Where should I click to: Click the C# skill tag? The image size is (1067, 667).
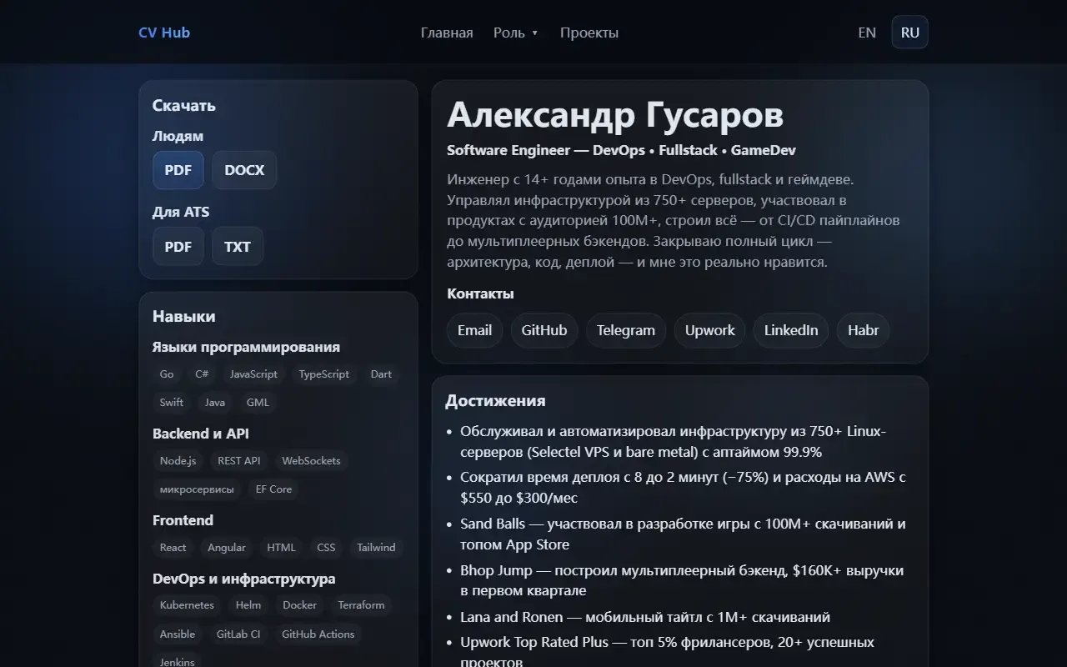click(x=202, y=374)
